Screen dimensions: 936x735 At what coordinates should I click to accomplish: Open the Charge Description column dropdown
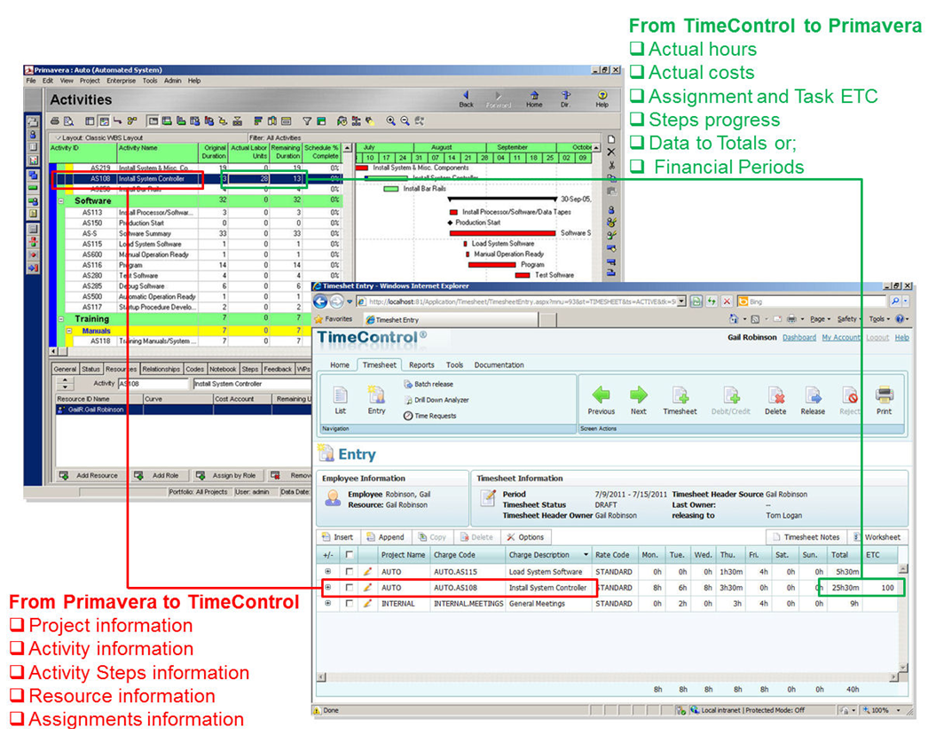click(586, 555)
